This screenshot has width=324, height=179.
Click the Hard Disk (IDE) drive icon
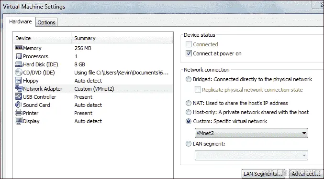[x=19, y=64]
